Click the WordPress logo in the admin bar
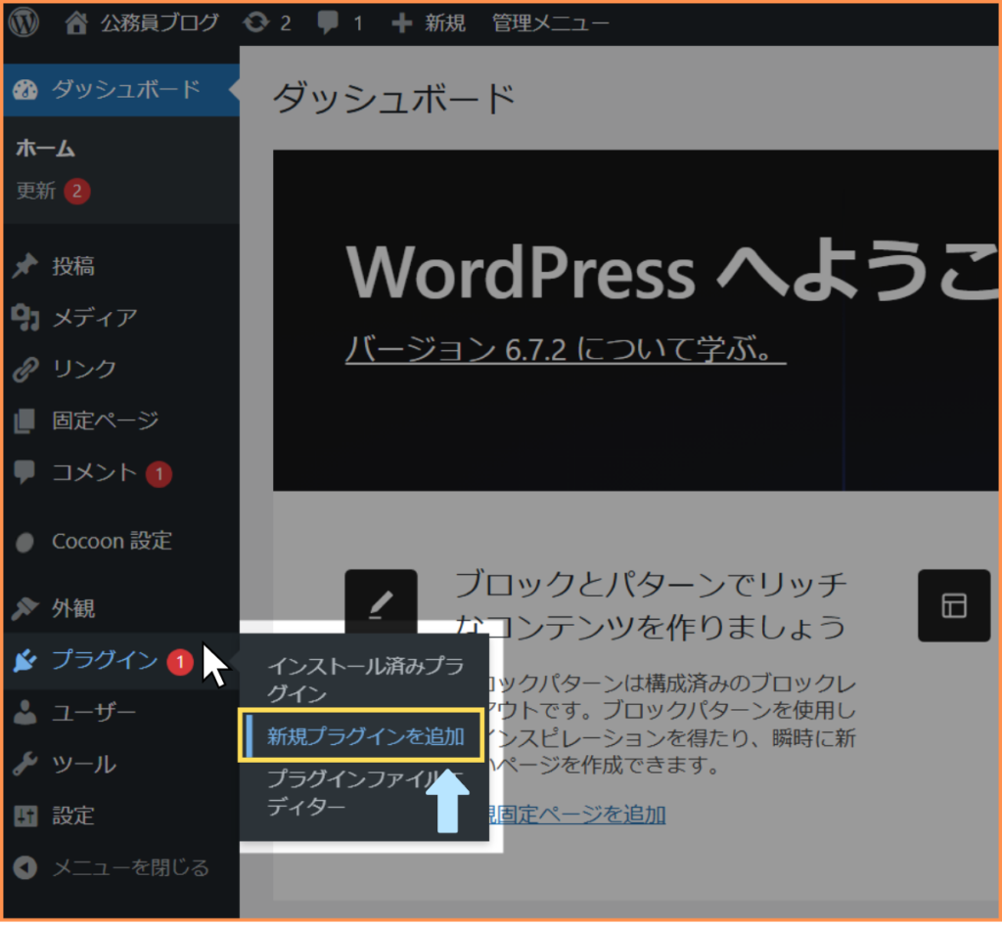Image resolution: width=1002 pixels, height=926 pixels. click(23, 22)
